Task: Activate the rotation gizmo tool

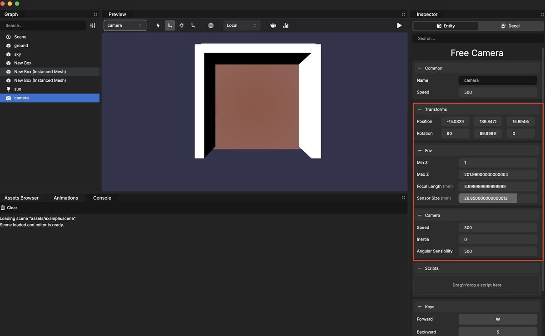Action: click(x=182, y=25)
